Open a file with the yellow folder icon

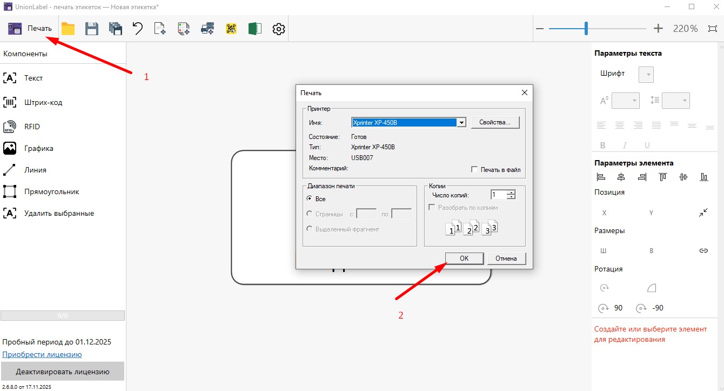tap(68, 29)
